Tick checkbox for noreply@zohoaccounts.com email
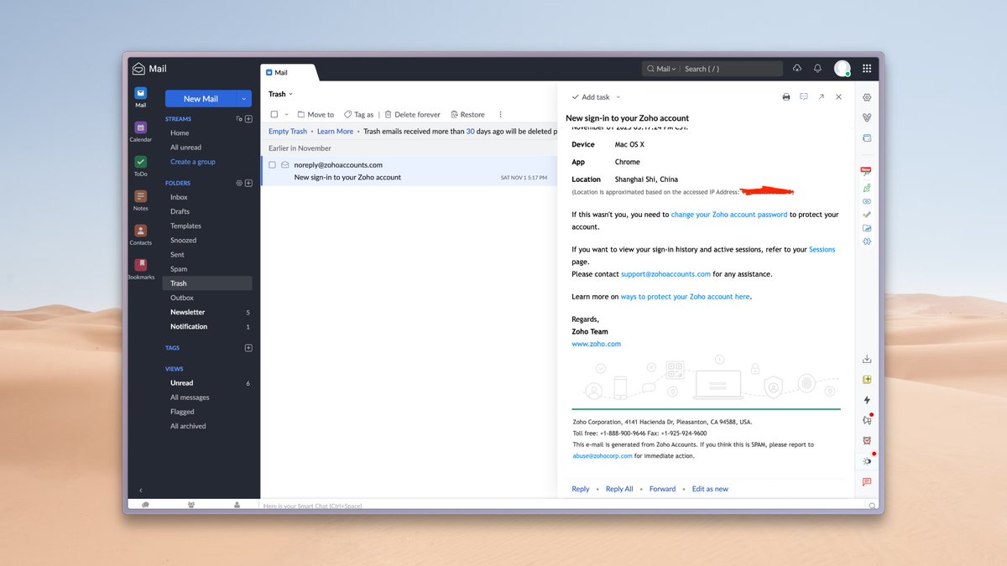The width and height of the screenshot is (1007, 566). click(x=272, y=165)
